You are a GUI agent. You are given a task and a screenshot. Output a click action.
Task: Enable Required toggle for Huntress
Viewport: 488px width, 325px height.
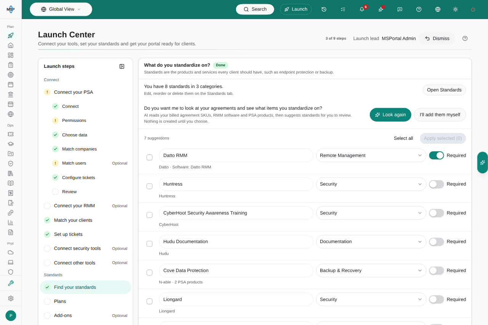pyautogui.click(x=437, y=184)
